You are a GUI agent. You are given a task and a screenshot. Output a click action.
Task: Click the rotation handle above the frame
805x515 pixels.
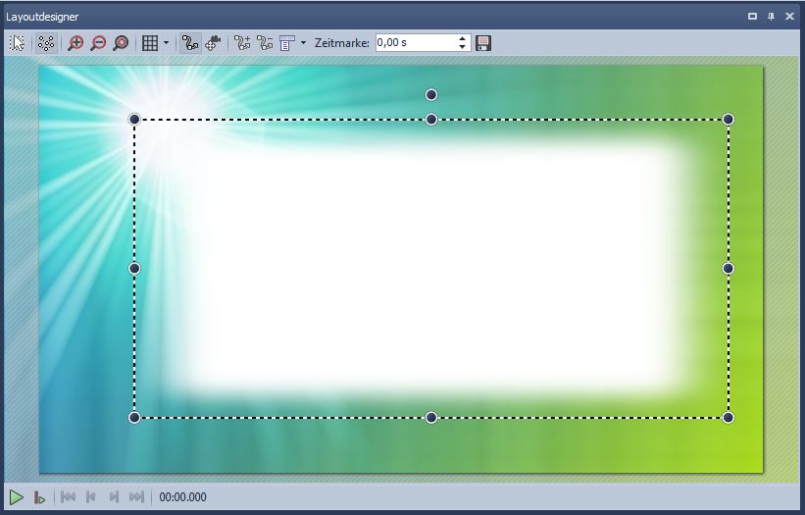pos(431,94)
